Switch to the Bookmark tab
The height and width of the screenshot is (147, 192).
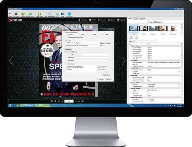[142, 19]
